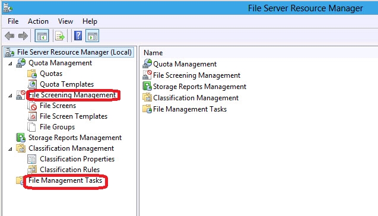Select Classification Management in right pane list

tap(196, 98)
